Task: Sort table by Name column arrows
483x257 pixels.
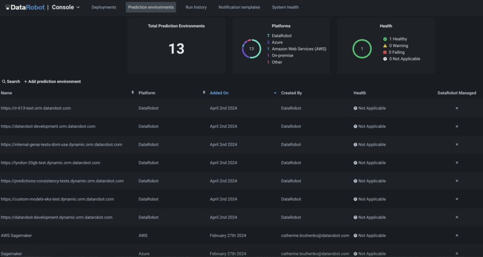Action: coord(133,93)
